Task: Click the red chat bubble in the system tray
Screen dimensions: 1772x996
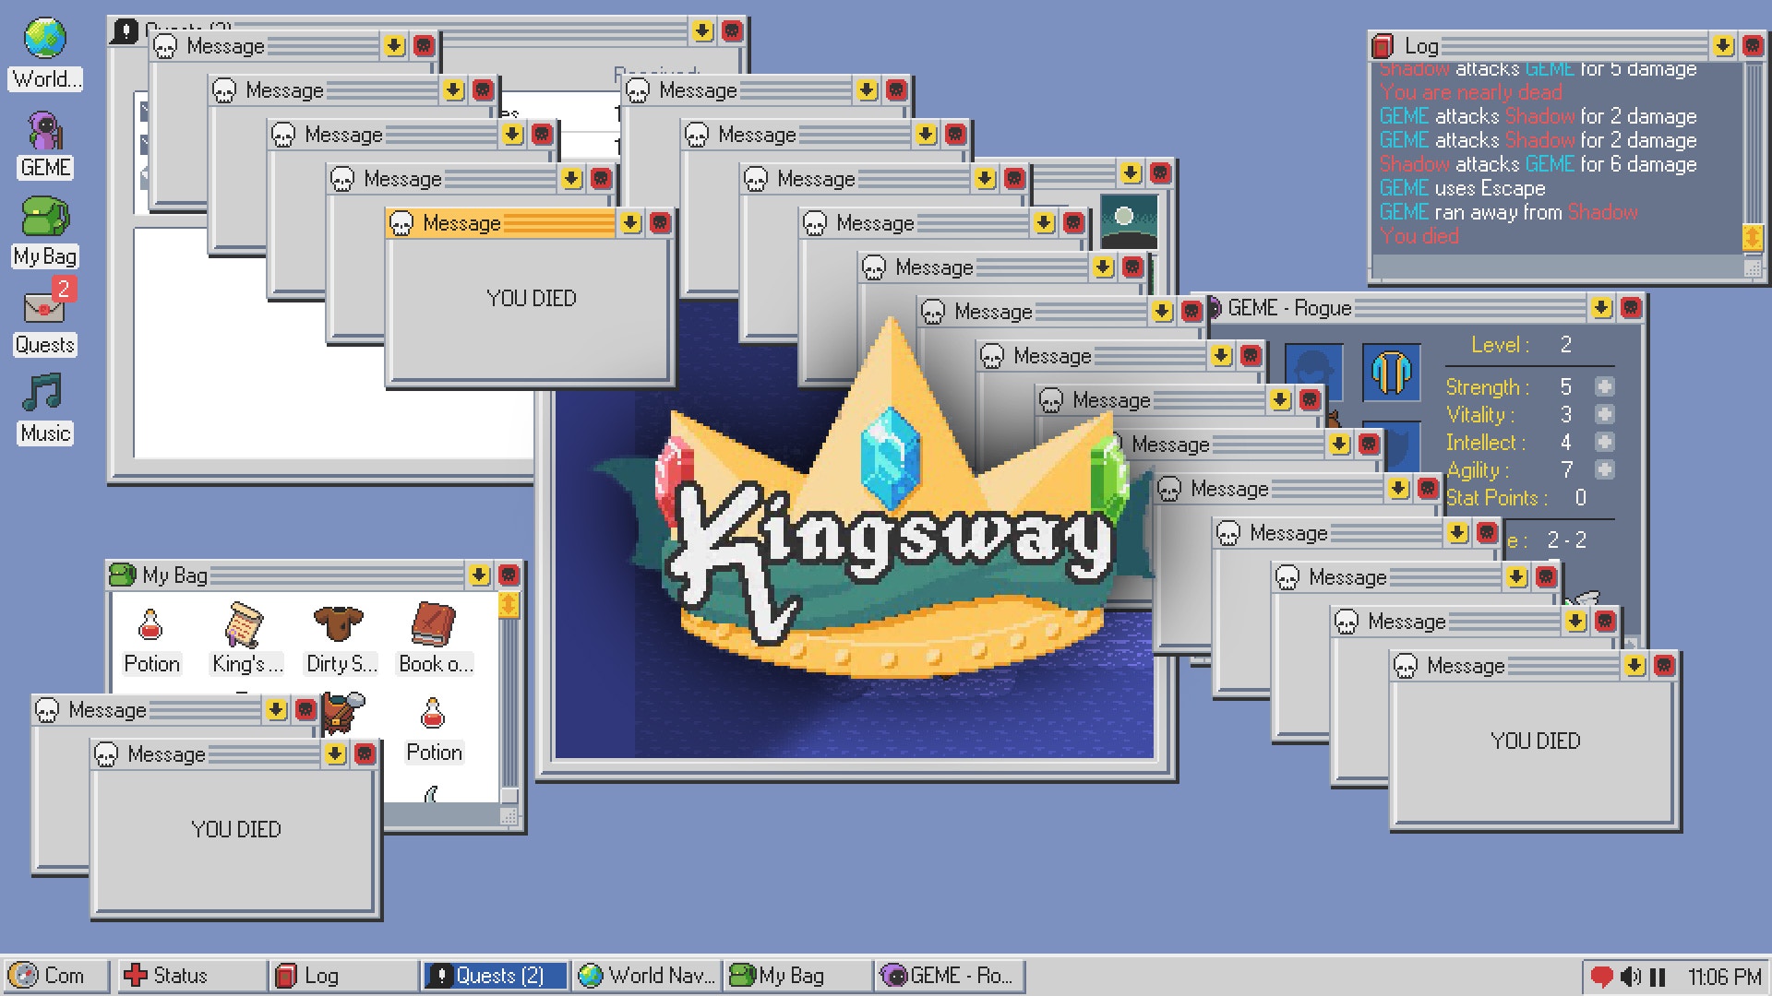Action: pyautogui.click(x=1602, y=976)
